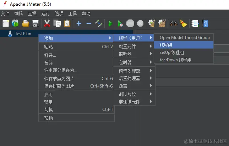The width and height of the screenshot is (229, 146).
Task: Open the 文件 menu
Action: point(5,13)
